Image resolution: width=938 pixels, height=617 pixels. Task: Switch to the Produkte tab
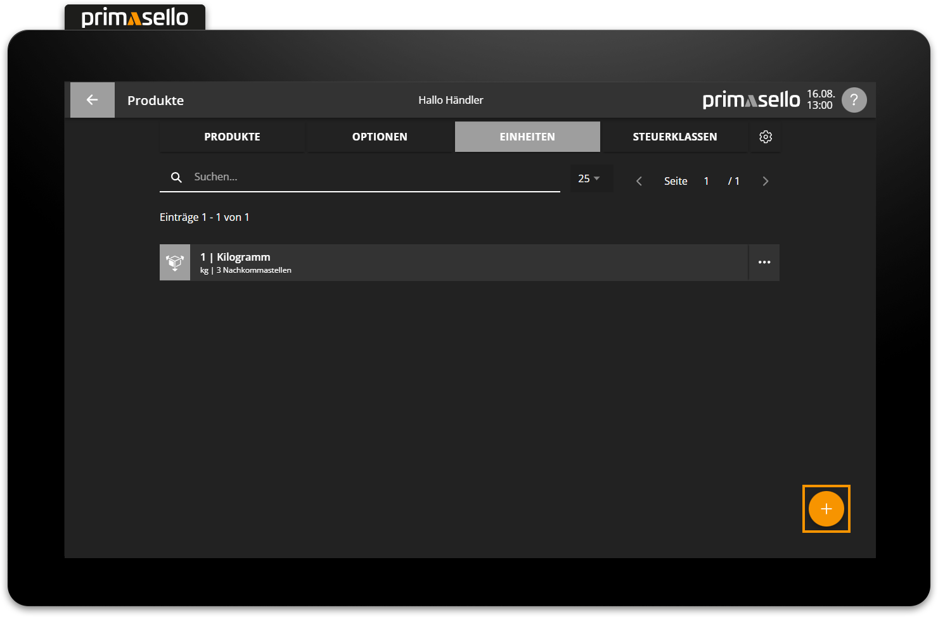tap(232, 137)
